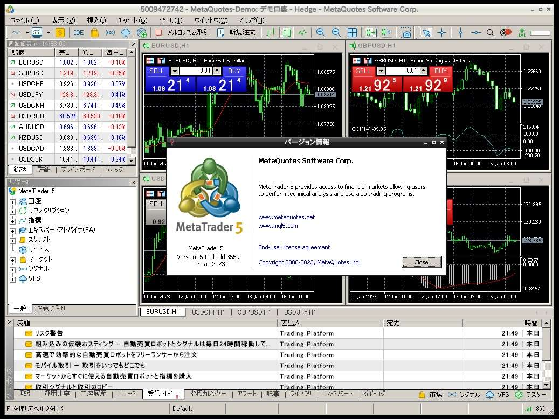Expand the エキスパートアドバイザ(EA) tree node
Viewport: 559px width, 419px height.
tap(12, 231)
